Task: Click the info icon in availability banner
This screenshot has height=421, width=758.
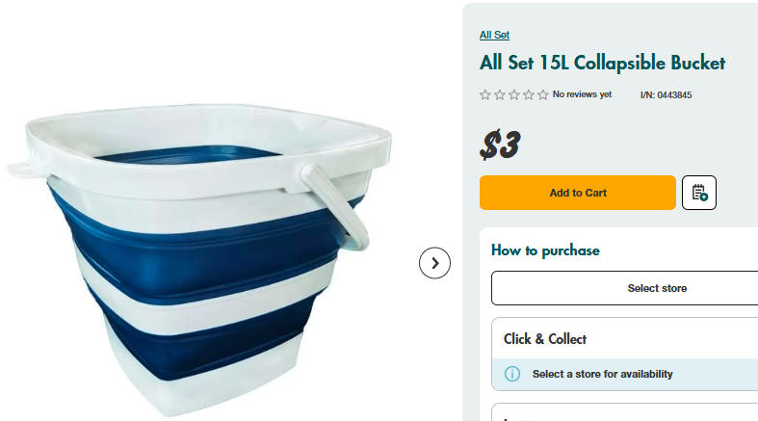Action: pyautogui.click(x=512, y=374)
